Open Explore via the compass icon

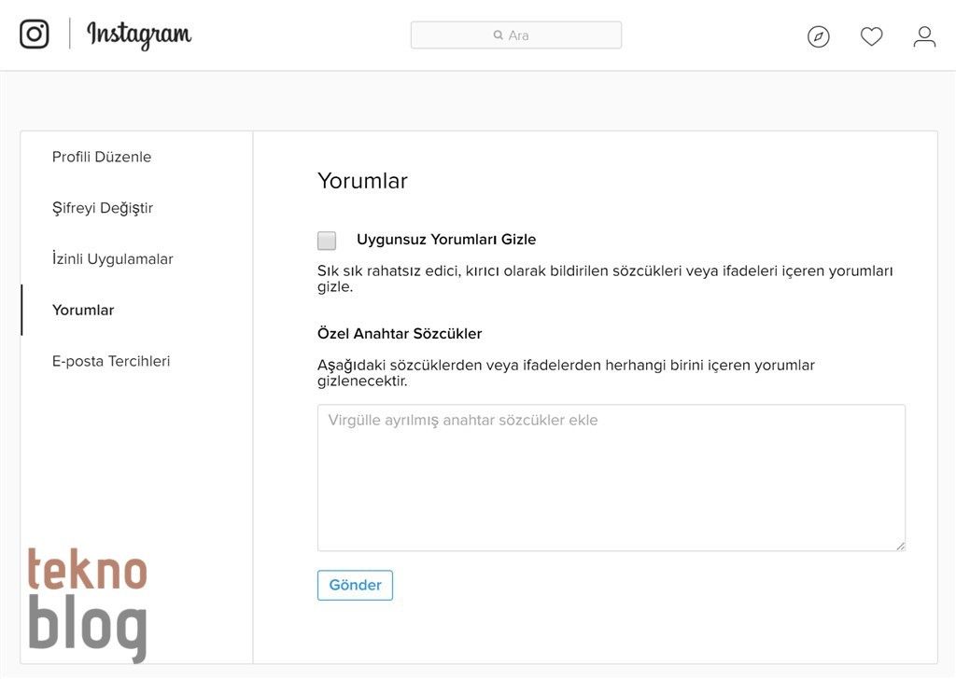coord(818,35)
